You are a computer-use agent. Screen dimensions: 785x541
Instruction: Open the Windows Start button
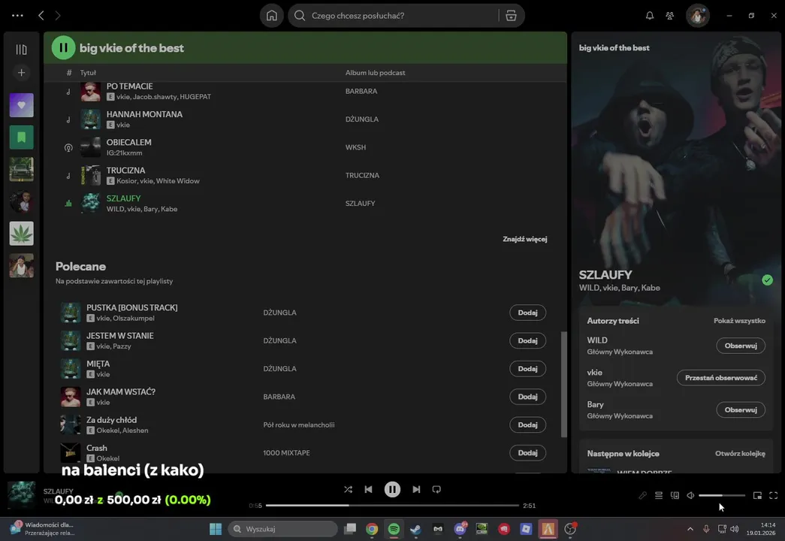click(x=216, y=529)
